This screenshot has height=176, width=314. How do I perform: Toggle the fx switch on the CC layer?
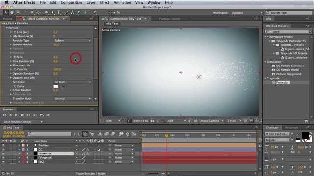coord(88,149)
